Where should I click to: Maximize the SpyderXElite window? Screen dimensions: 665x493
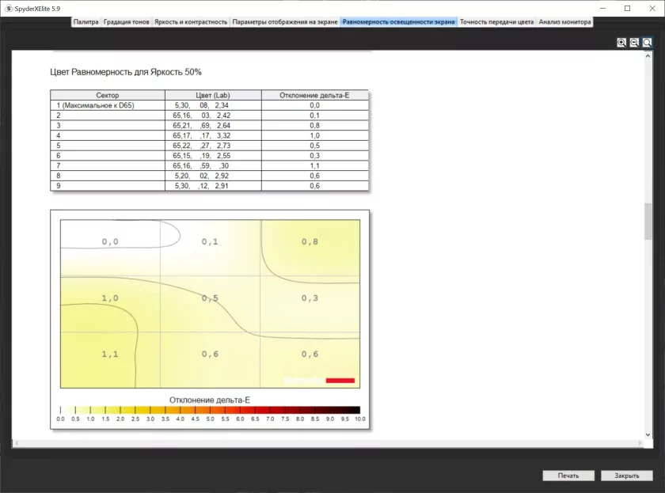(x=627, y=8)
